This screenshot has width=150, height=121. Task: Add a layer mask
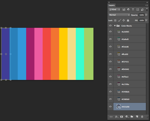pos(121,116)
